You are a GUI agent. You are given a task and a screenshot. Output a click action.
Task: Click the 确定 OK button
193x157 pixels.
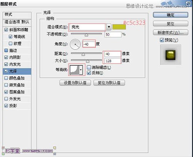point(171,15)
